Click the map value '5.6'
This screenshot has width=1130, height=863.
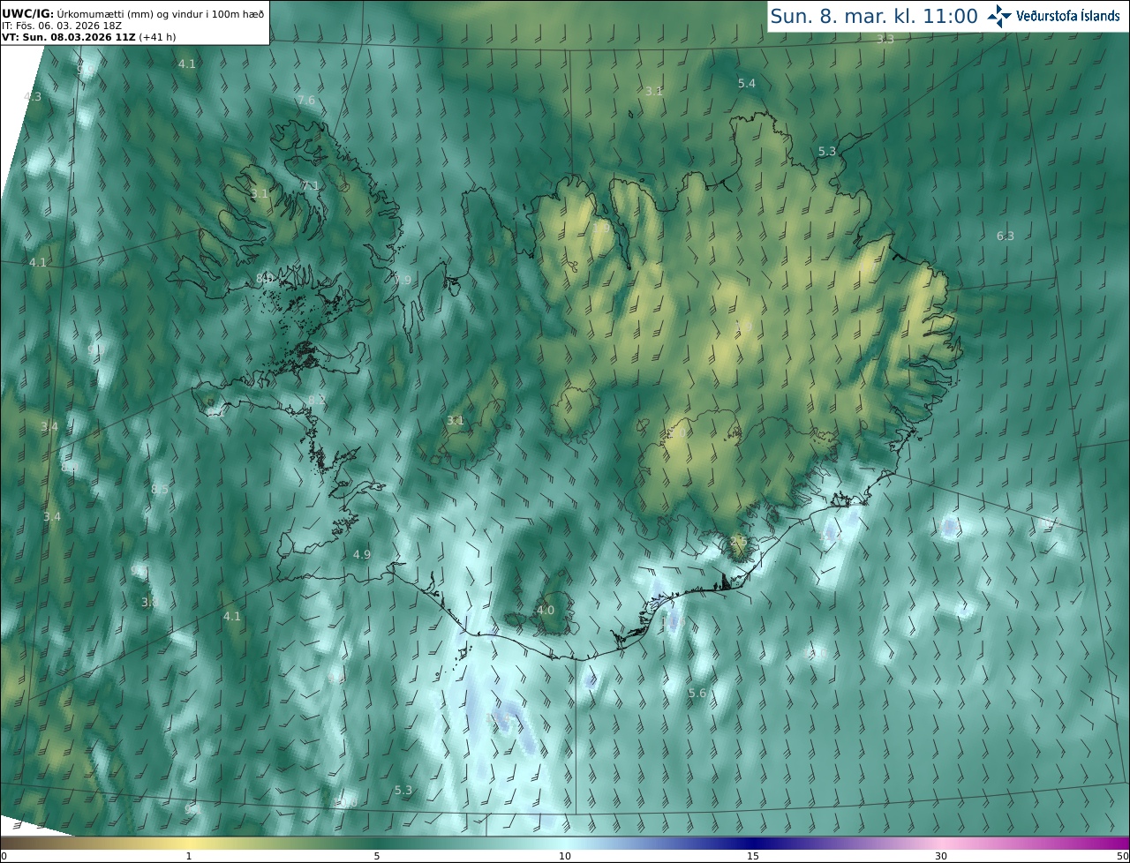[697, 694]
